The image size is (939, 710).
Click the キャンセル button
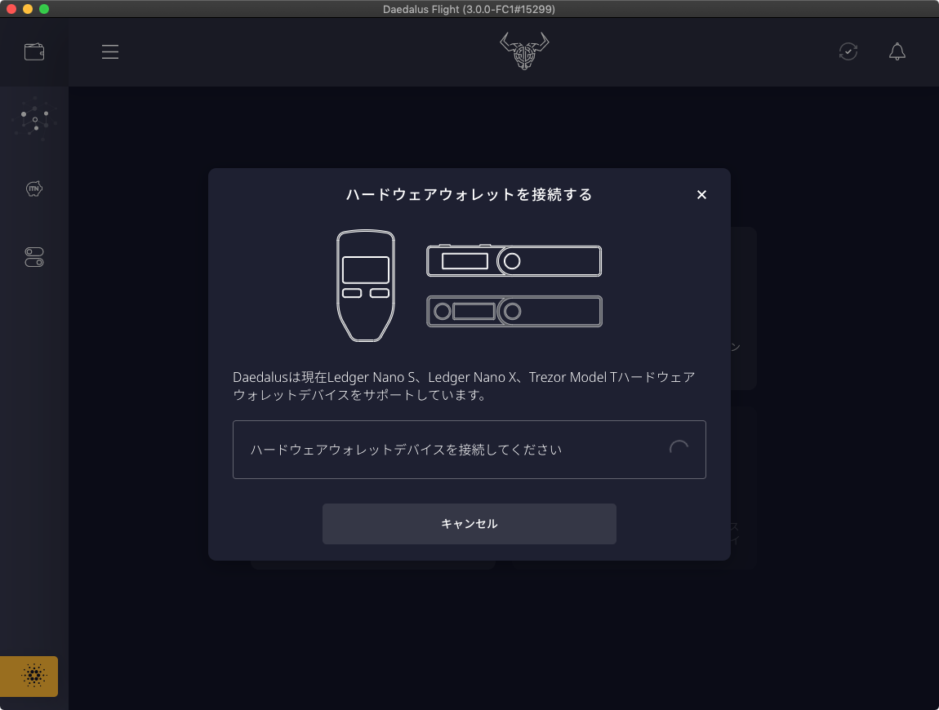tap(469, 524)
